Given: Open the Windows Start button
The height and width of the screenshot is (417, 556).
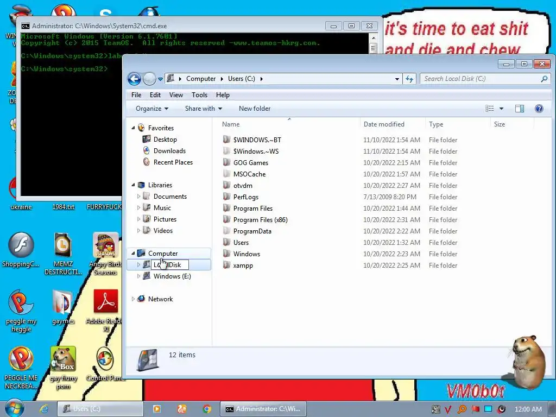Looking at the screenshot, I should pyautogui.click(x=15, y=408).
